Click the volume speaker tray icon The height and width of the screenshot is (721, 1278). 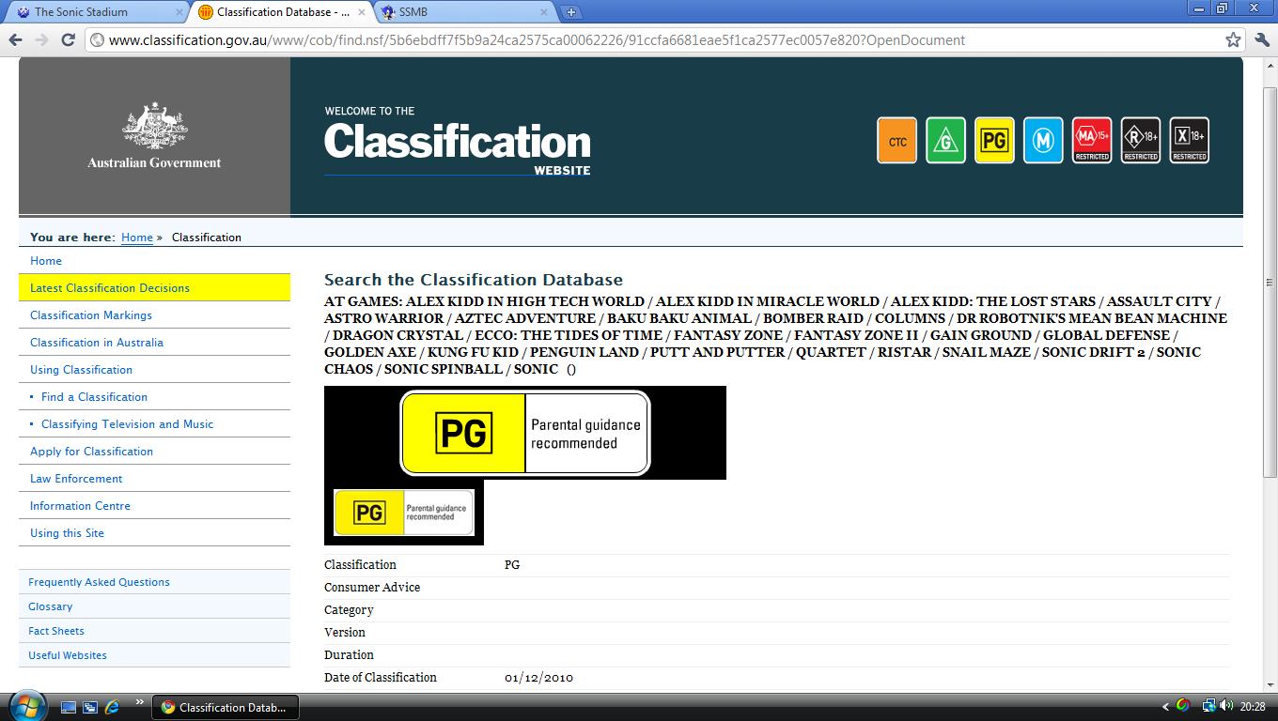tap(1226, 706)
